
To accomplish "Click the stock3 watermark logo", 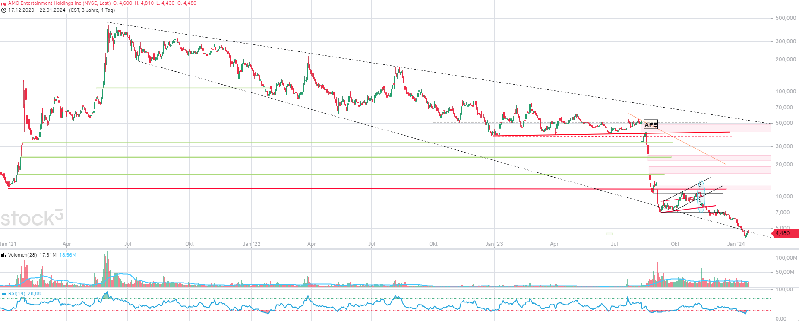I will pos(32,218).
